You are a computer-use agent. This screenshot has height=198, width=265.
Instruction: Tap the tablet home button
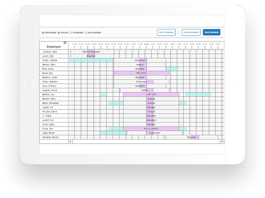[29, 84]
